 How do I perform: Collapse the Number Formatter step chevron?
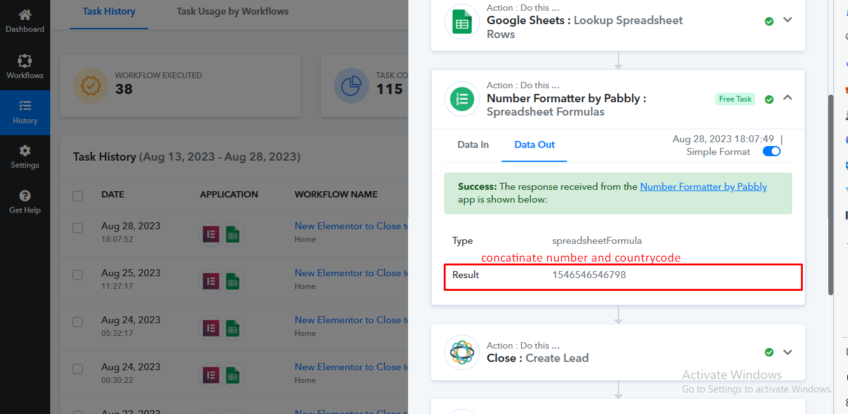point(788,98)
